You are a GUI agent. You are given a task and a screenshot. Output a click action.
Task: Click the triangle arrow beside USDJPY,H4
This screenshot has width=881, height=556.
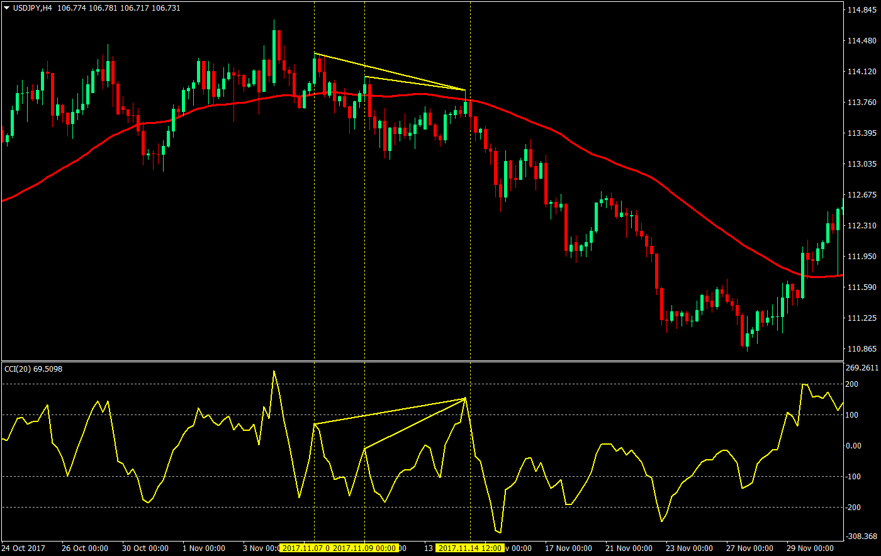pos(7,7)
